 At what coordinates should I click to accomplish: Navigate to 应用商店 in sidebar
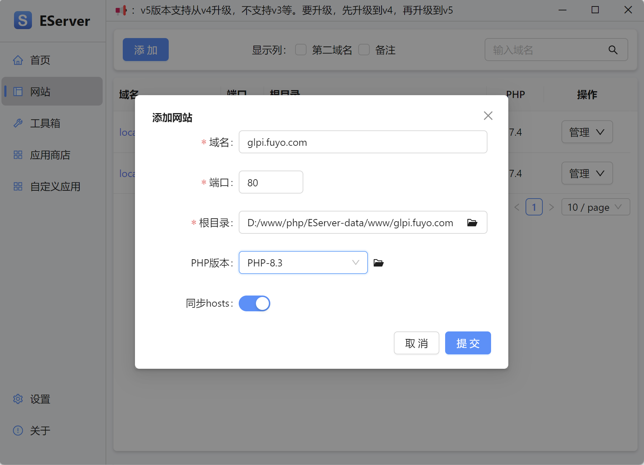[50, 155]
